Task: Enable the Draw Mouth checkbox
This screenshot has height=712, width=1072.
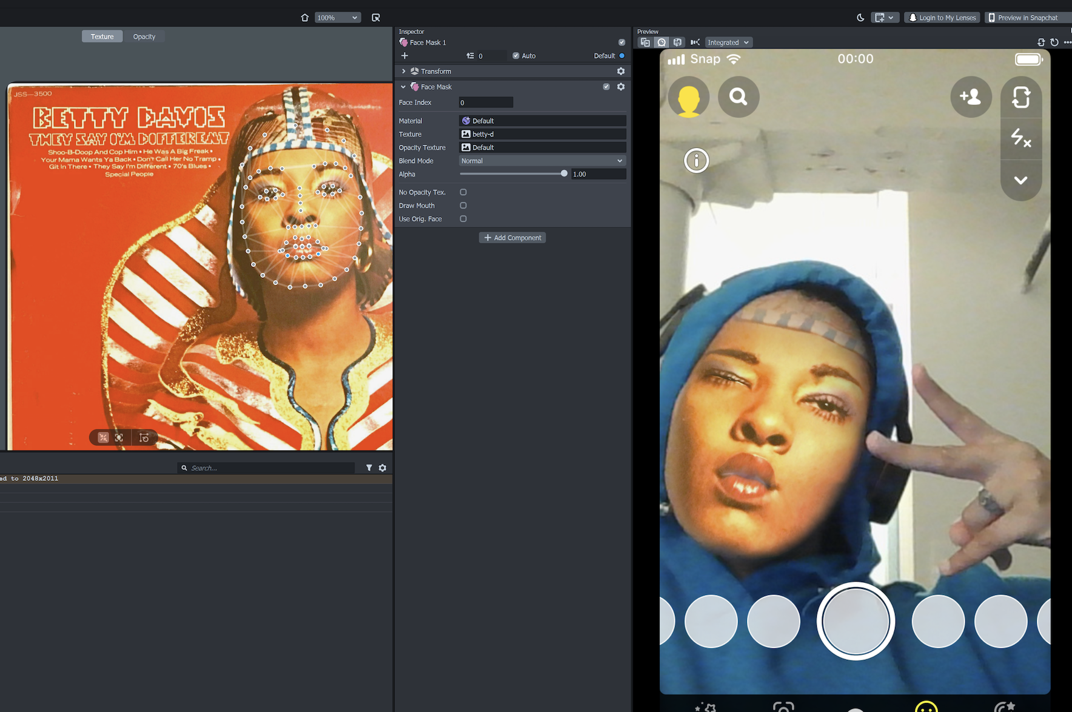Action: click(x=463, y=206)
